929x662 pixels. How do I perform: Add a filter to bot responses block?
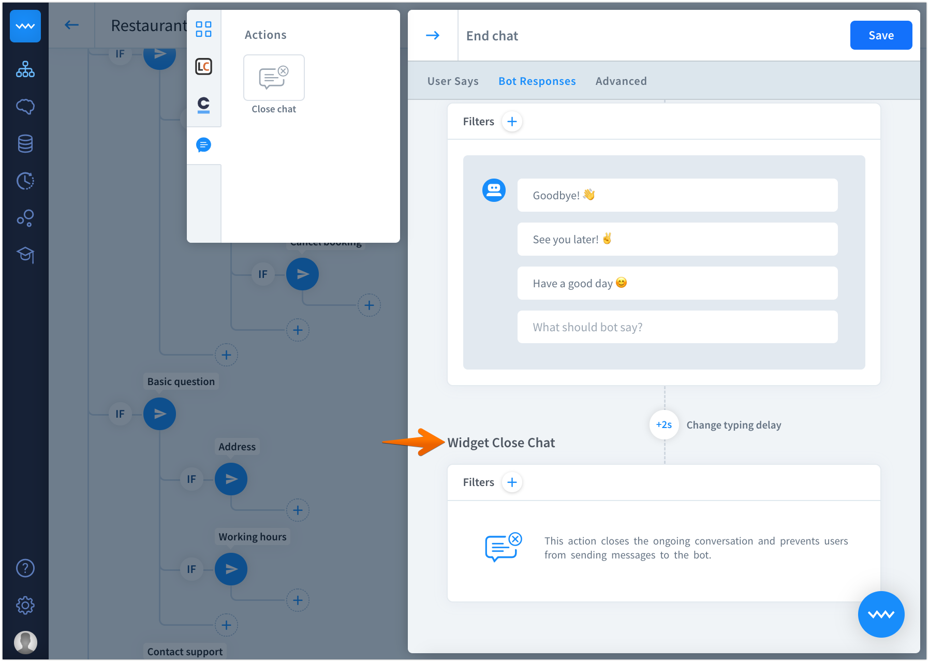click(x=512, y=122)
